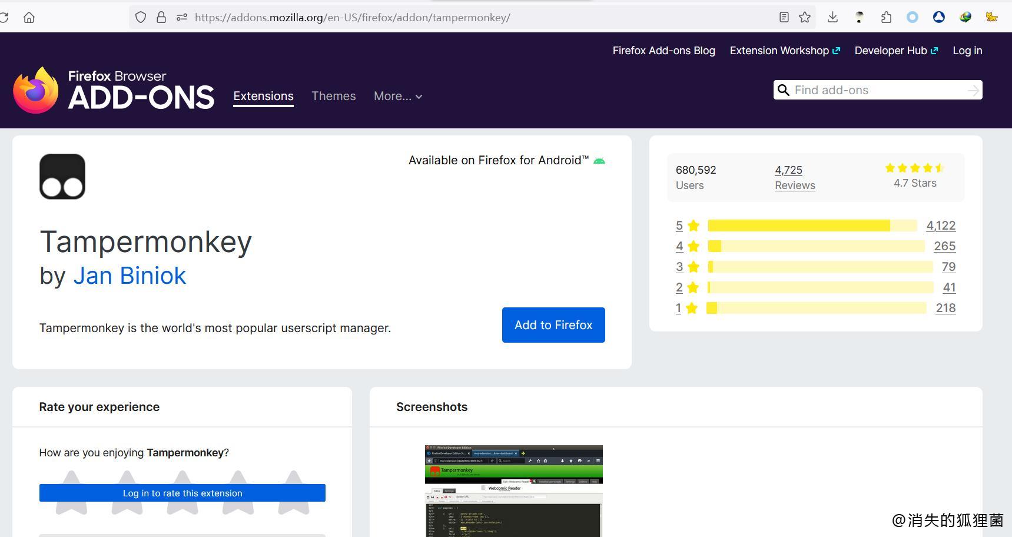Image resolution: width=1012 pixels, height=537 pixels.
Task: Click Log in to rate this extension
Action: click(x=183, y=493)
